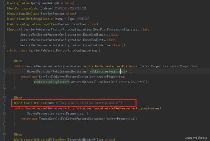This screenshot has width=210, height=141.
Task: Click fold end marker below the TomcatServletWebServerFactoryCustomizer return
Action: pos(5,124)
